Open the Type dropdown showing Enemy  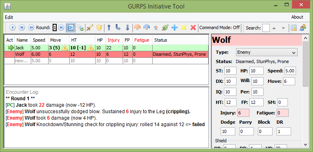[x=267, y=53]
